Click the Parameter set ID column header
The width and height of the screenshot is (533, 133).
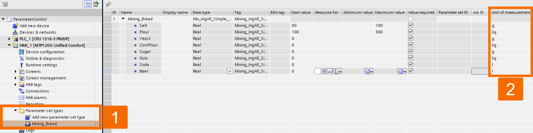[454, 12]
